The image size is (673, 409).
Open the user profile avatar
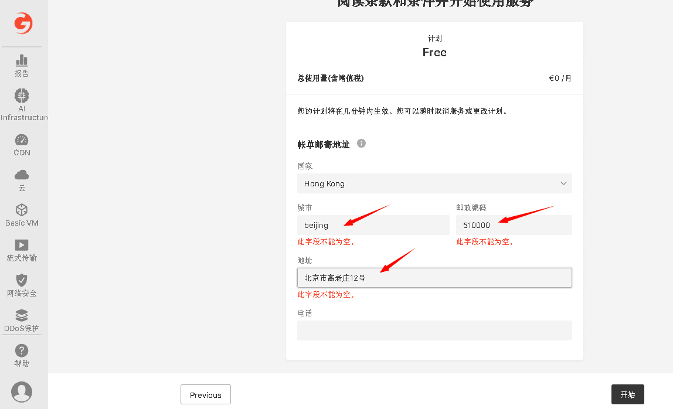coord(22,391)
